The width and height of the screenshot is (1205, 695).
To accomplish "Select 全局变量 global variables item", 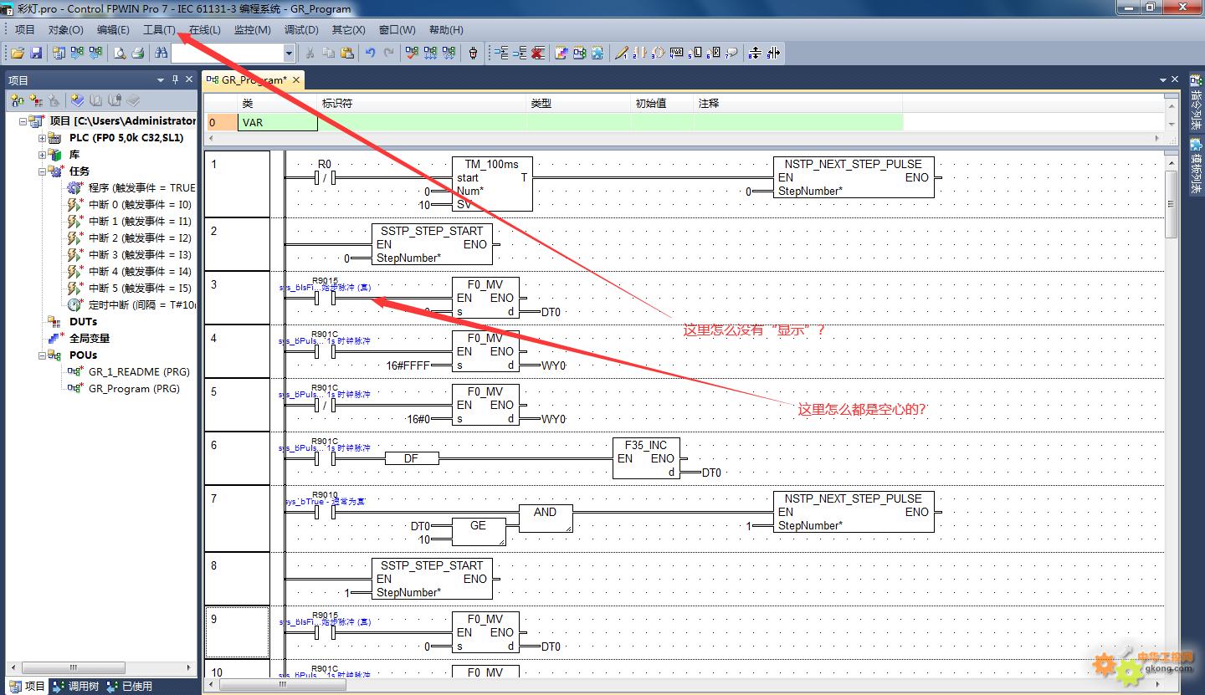I will (90, 339).
